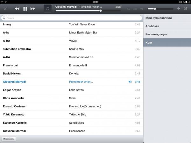Skip to the next track
The image size is (191, 143).
click(33, 9)
